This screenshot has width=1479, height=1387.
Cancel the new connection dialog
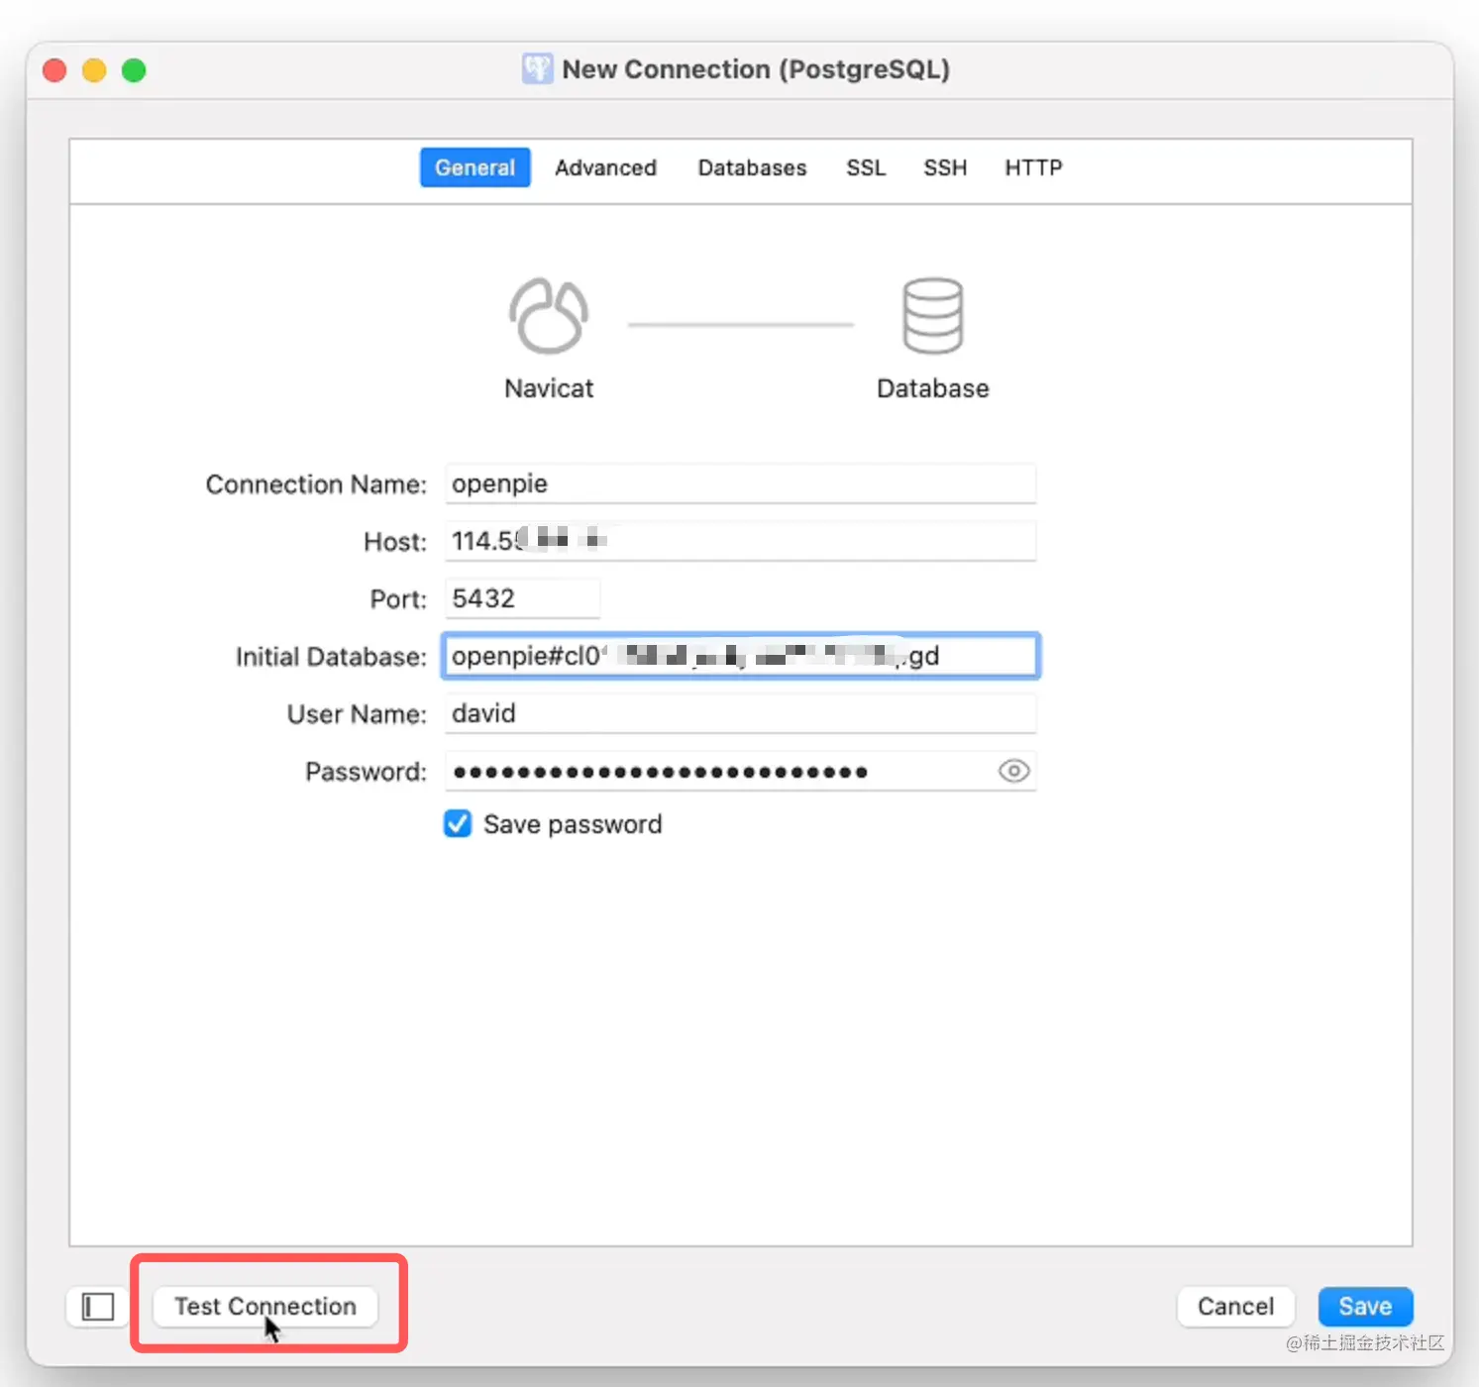[x=1235, y=1307]
